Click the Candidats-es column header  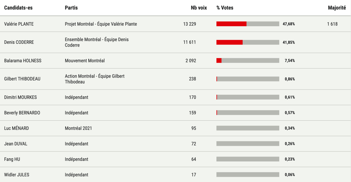pyautogui.click(x=18, y=8)
